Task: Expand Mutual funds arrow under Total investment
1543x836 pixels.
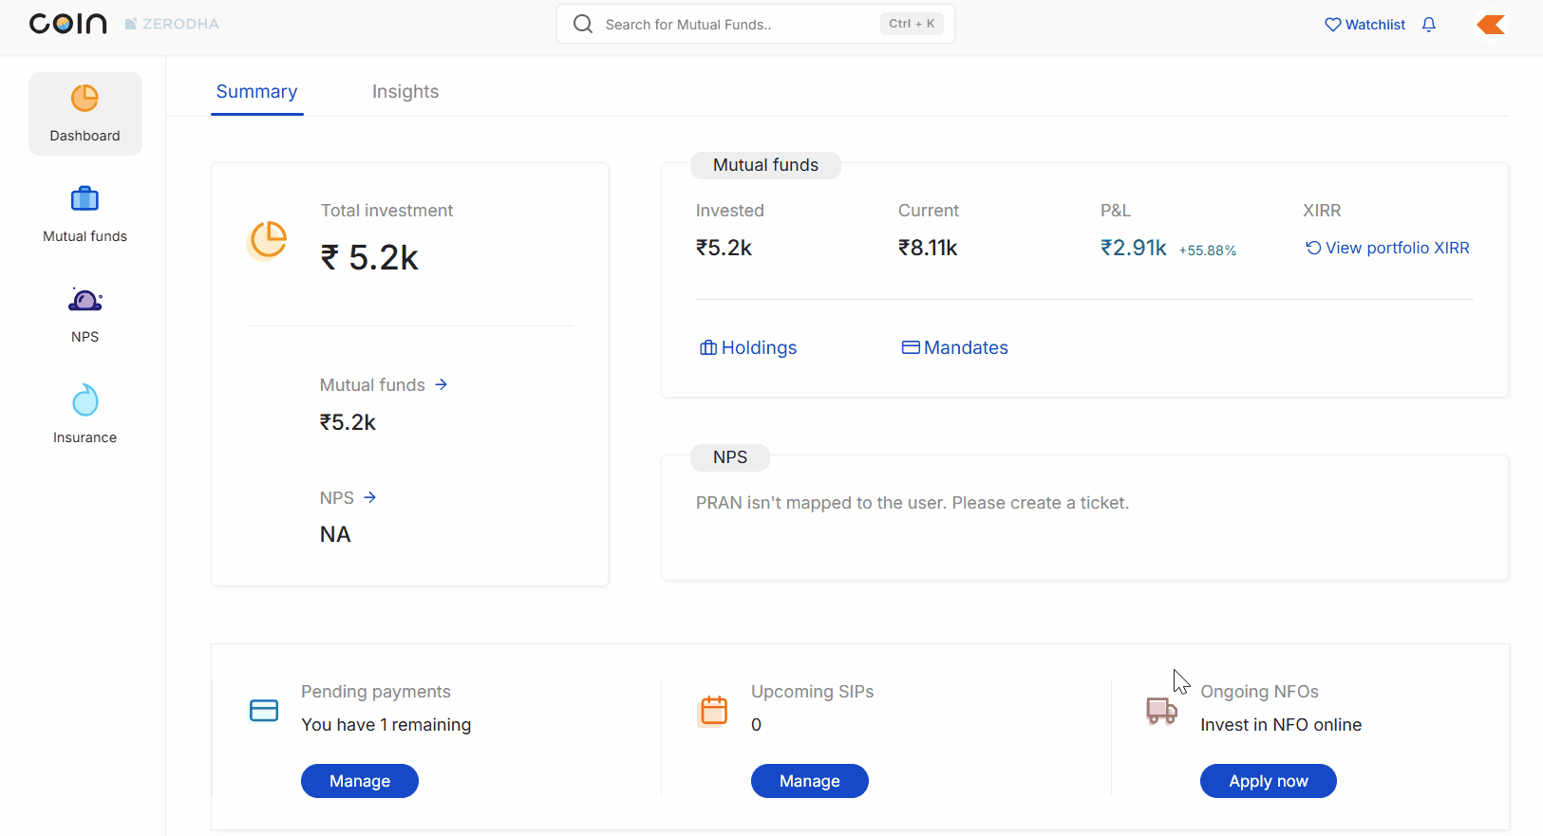Action: (441, 384)
